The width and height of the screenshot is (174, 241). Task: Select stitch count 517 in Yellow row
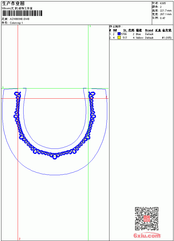125,38
